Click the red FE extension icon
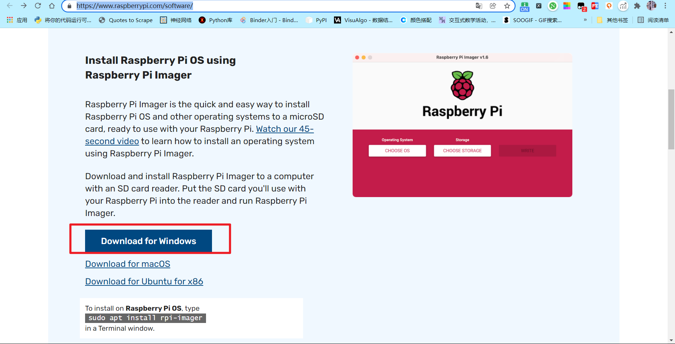The height and width of the screenshot is (344, 675). 595,6
